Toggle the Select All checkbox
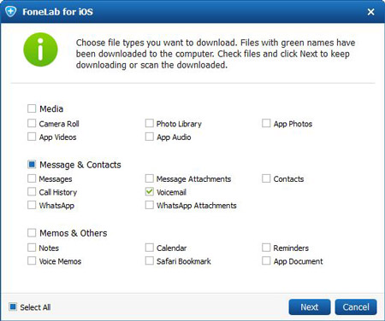385x321 pixels. 13,306
